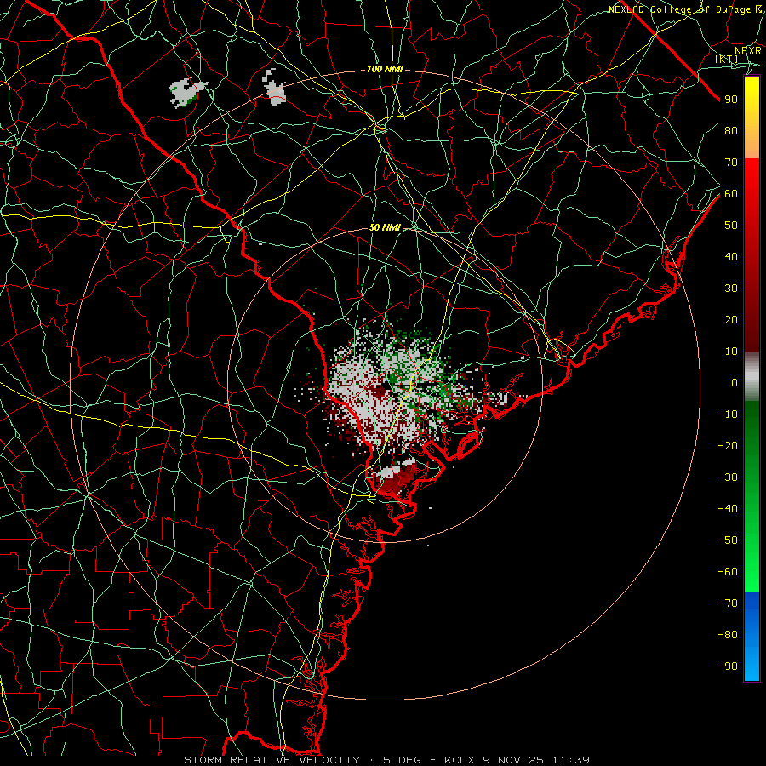Select the -30 scale label

click(728, 477)
